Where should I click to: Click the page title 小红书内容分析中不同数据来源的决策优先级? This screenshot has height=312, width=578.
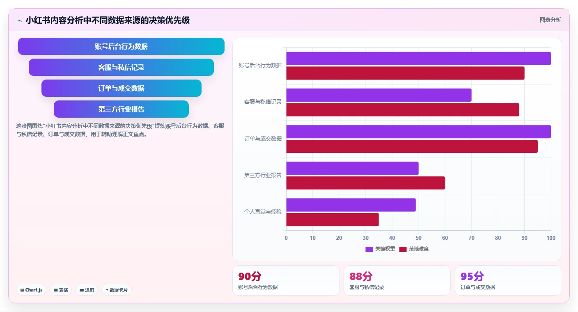pyautogui.click(x=108, y=20)
